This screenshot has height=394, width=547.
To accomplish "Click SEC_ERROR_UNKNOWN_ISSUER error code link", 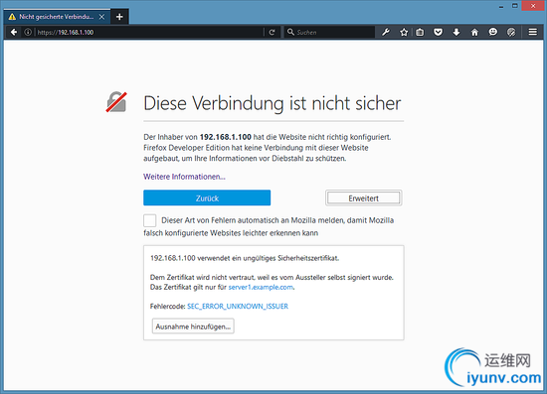I will pyautogui.click(x=238, y=307).
